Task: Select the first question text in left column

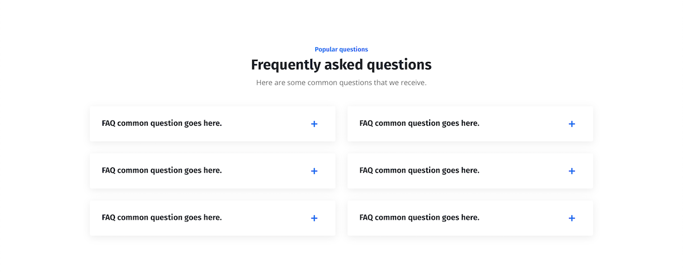Action: pyautogui.click(x=162, y=123)
